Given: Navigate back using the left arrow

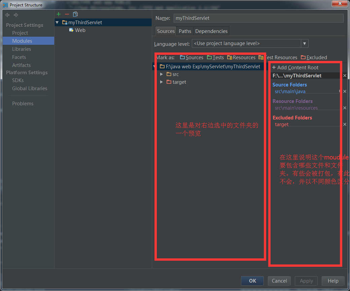Looking at the screenshot, I should (x=7, y=15).
